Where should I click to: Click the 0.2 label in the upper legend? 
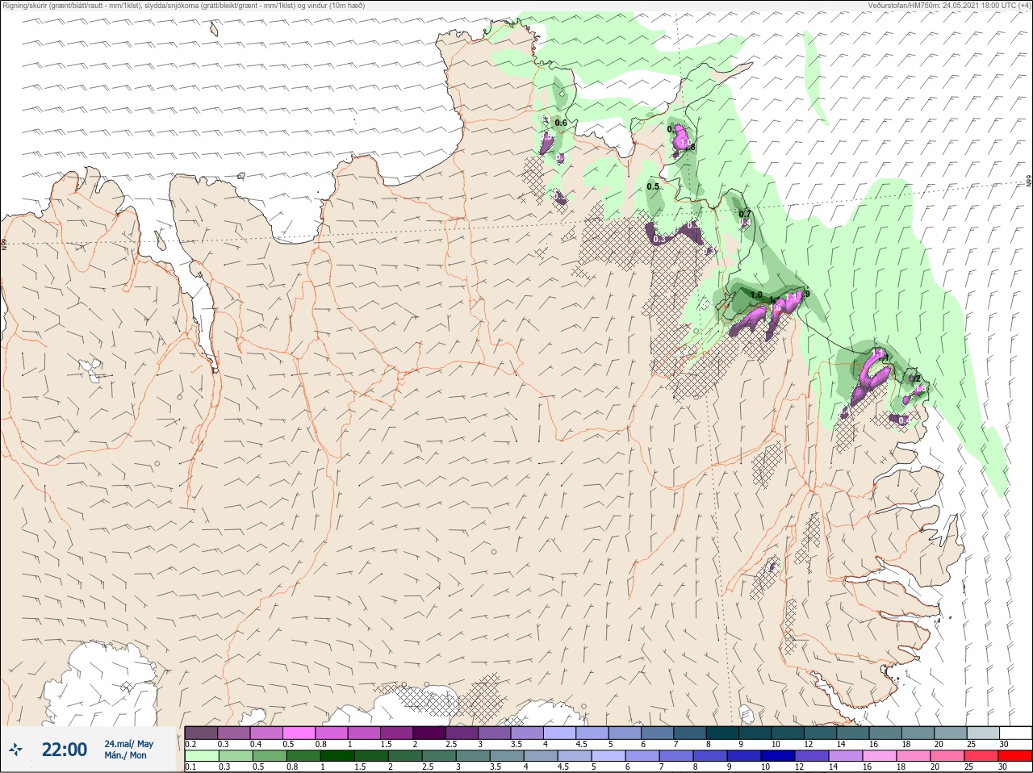(x=190, y=744)
